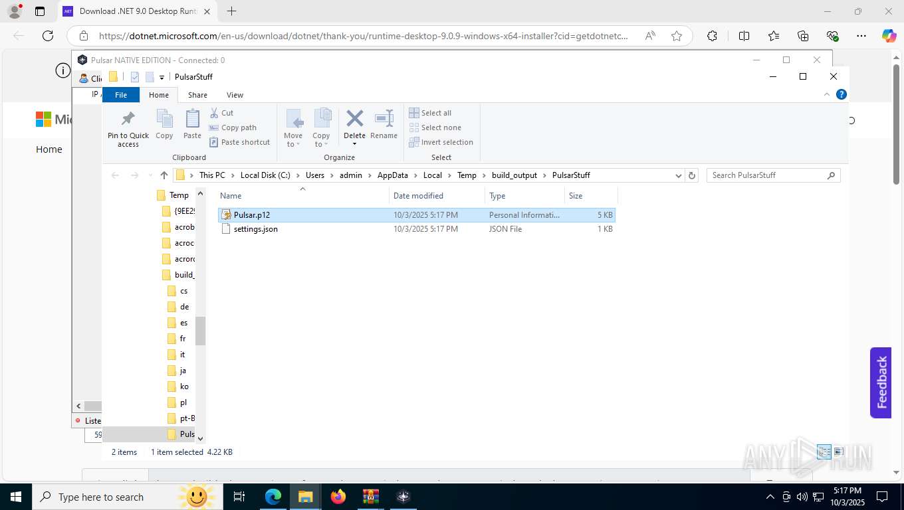Select the ja folder in tree

[x=177, y=371]
